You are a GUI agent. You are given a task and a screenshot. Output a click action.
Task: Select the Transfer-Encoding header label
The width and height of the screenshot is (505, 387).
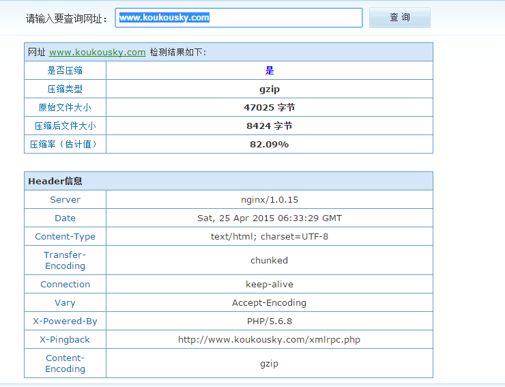tap(65, 260)
